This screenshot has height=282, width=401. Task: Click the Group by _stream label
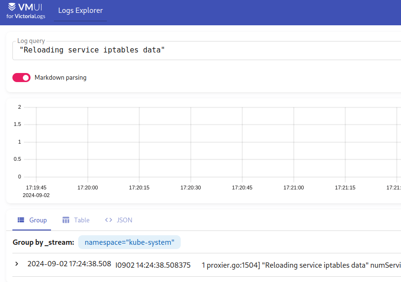click(43, 242)
